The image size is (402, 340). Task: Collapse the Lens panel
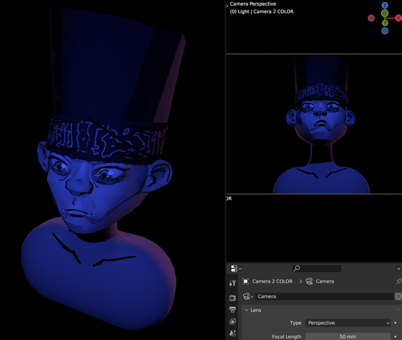247,310
